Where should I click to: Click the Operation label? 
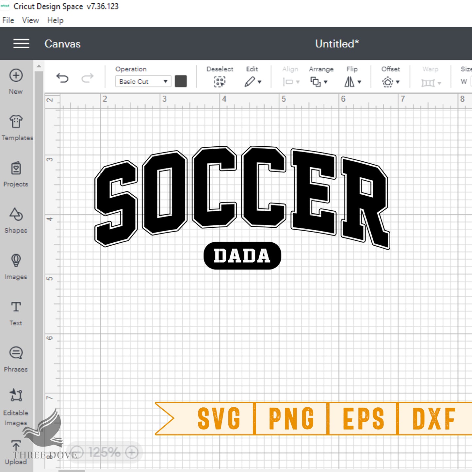131,69
